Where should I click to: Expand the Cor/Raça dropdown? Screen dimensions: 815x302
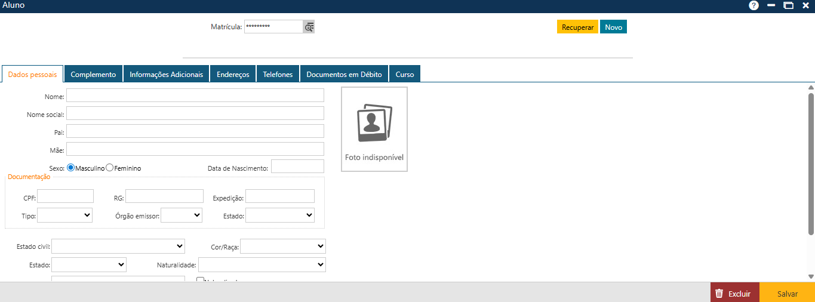point(282,246)
